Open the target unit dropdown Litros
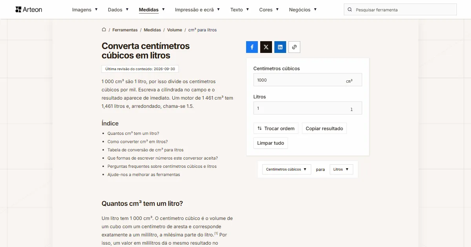The image size is (471, 247). point(341,169)
